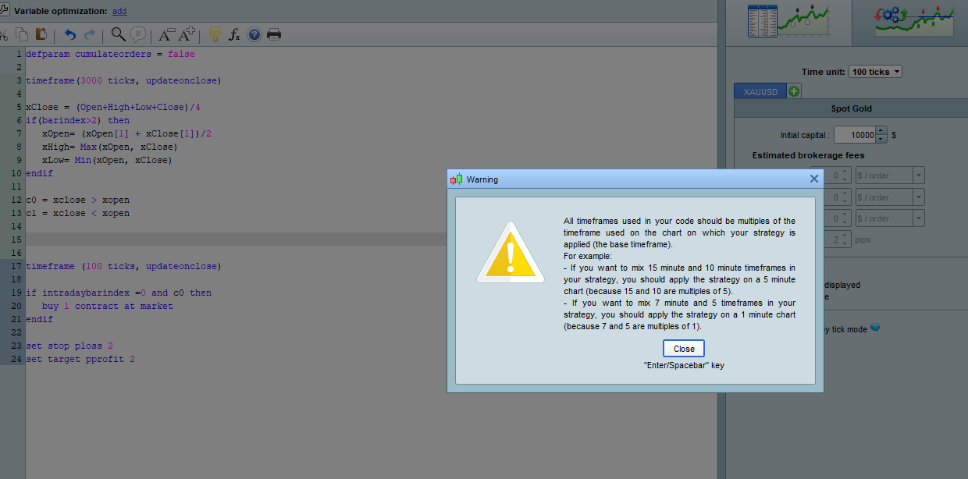This screenshot has width=968, height=479.
Task: Click code line 'set target pprofit 2'
Action: [x=80, y=359]
